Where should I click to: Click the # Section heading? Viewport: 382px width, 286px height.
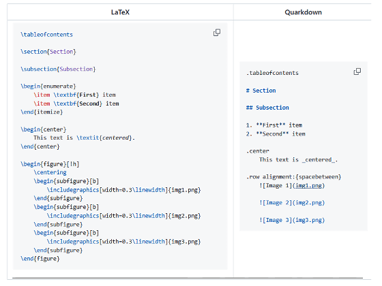(x=261, y=91)
